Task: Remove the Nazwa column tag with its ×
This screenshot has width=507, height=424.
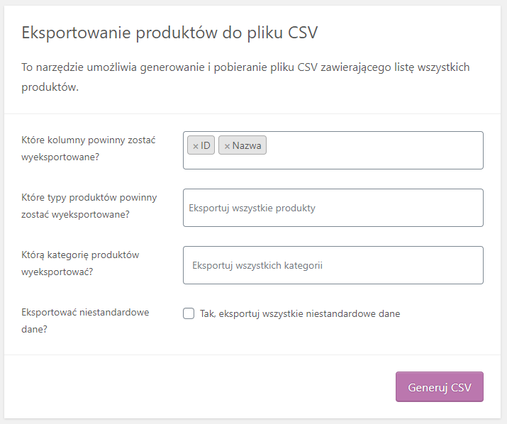Action: click(x=227, y=146)
